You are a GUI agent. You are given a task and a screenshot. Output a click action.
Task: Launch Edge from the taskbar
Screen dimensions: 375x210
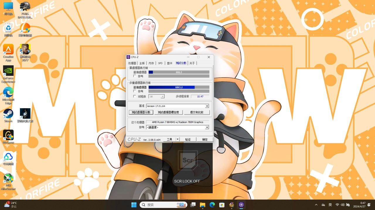[x=212, y=205]
